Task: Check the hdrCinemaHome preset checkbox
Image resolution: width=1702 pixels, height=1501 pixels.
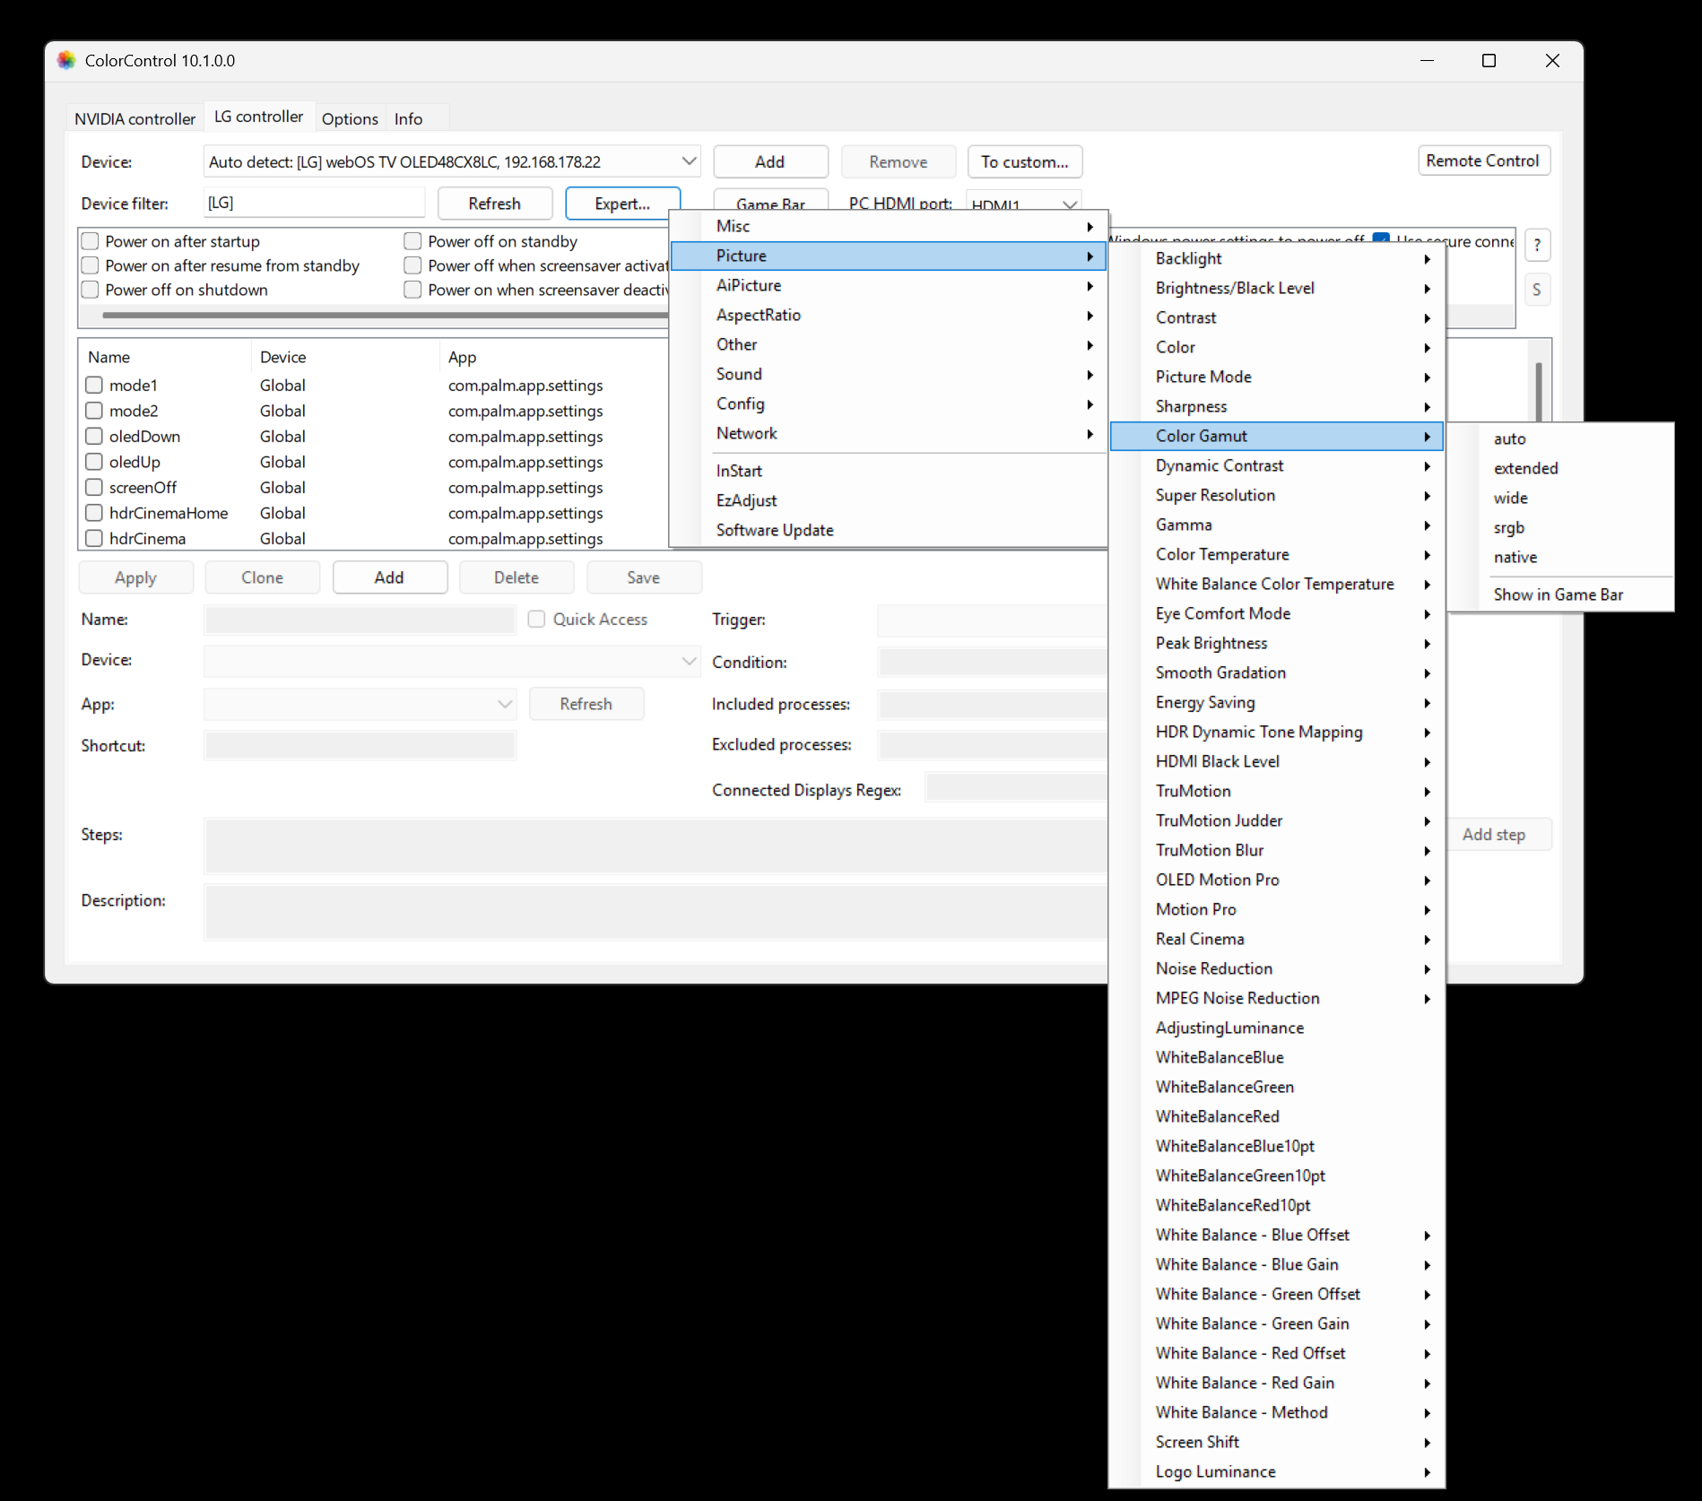Action: click(x=94, y=513)
